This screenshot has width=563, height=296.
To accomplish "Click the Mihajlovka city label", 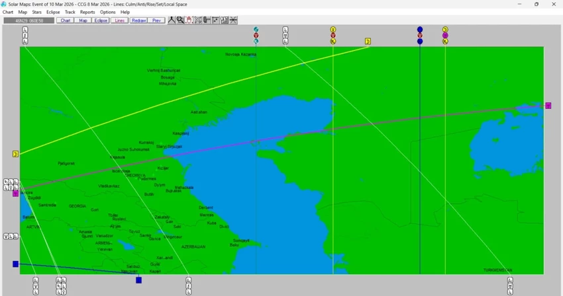I will coord(168,84).
